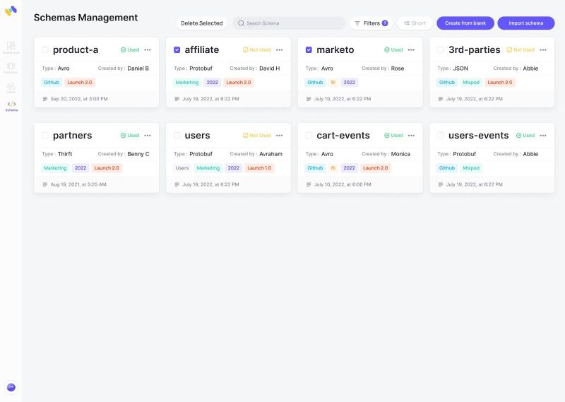Click the Delete Selected button
Image resolution: width=565 pixels, height=402 pixels.
tap(202, 23)
